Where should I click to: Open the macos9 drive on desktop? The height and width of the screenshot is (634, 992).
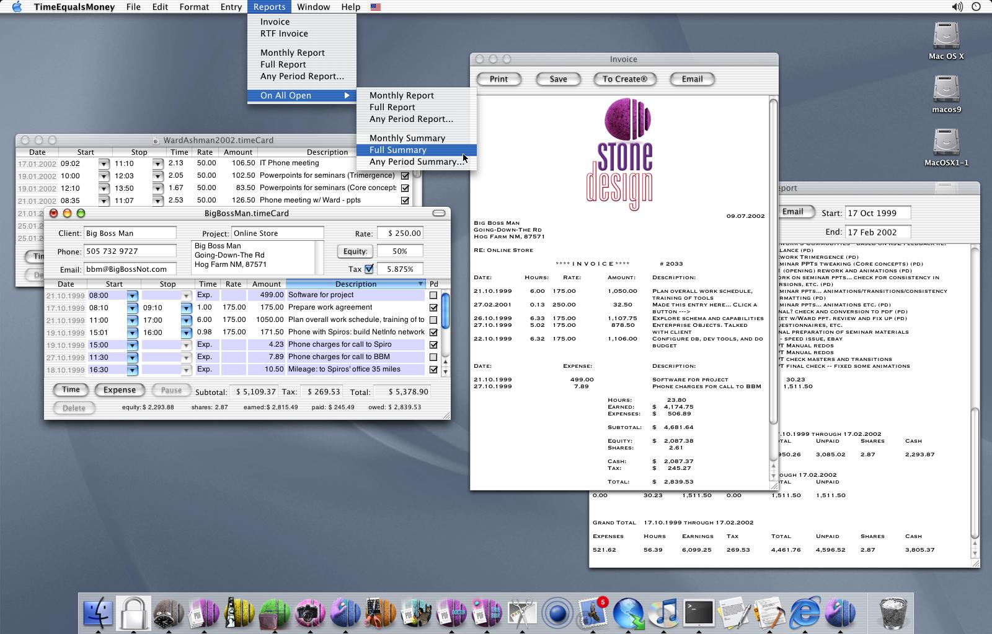click(x=946, y=94)
